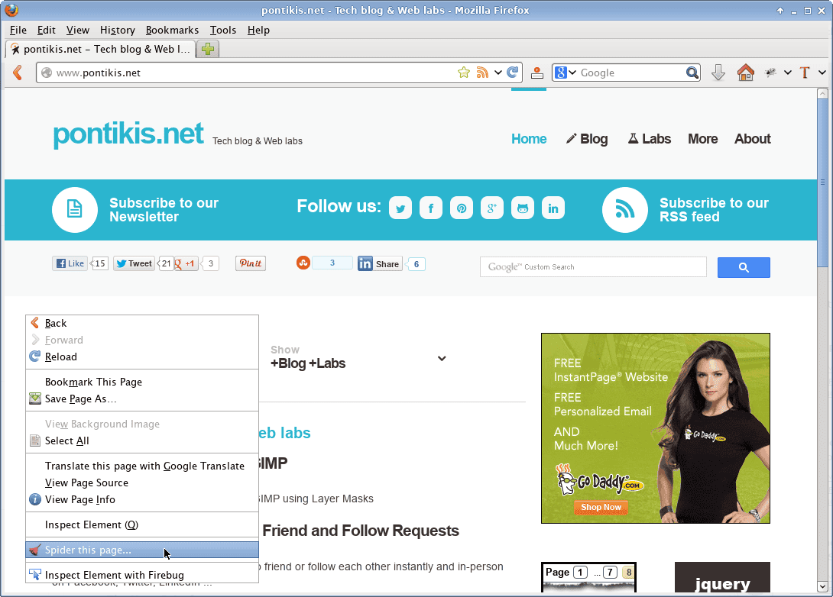Follow pontikis on LinkedIn icon

(553, 208)
